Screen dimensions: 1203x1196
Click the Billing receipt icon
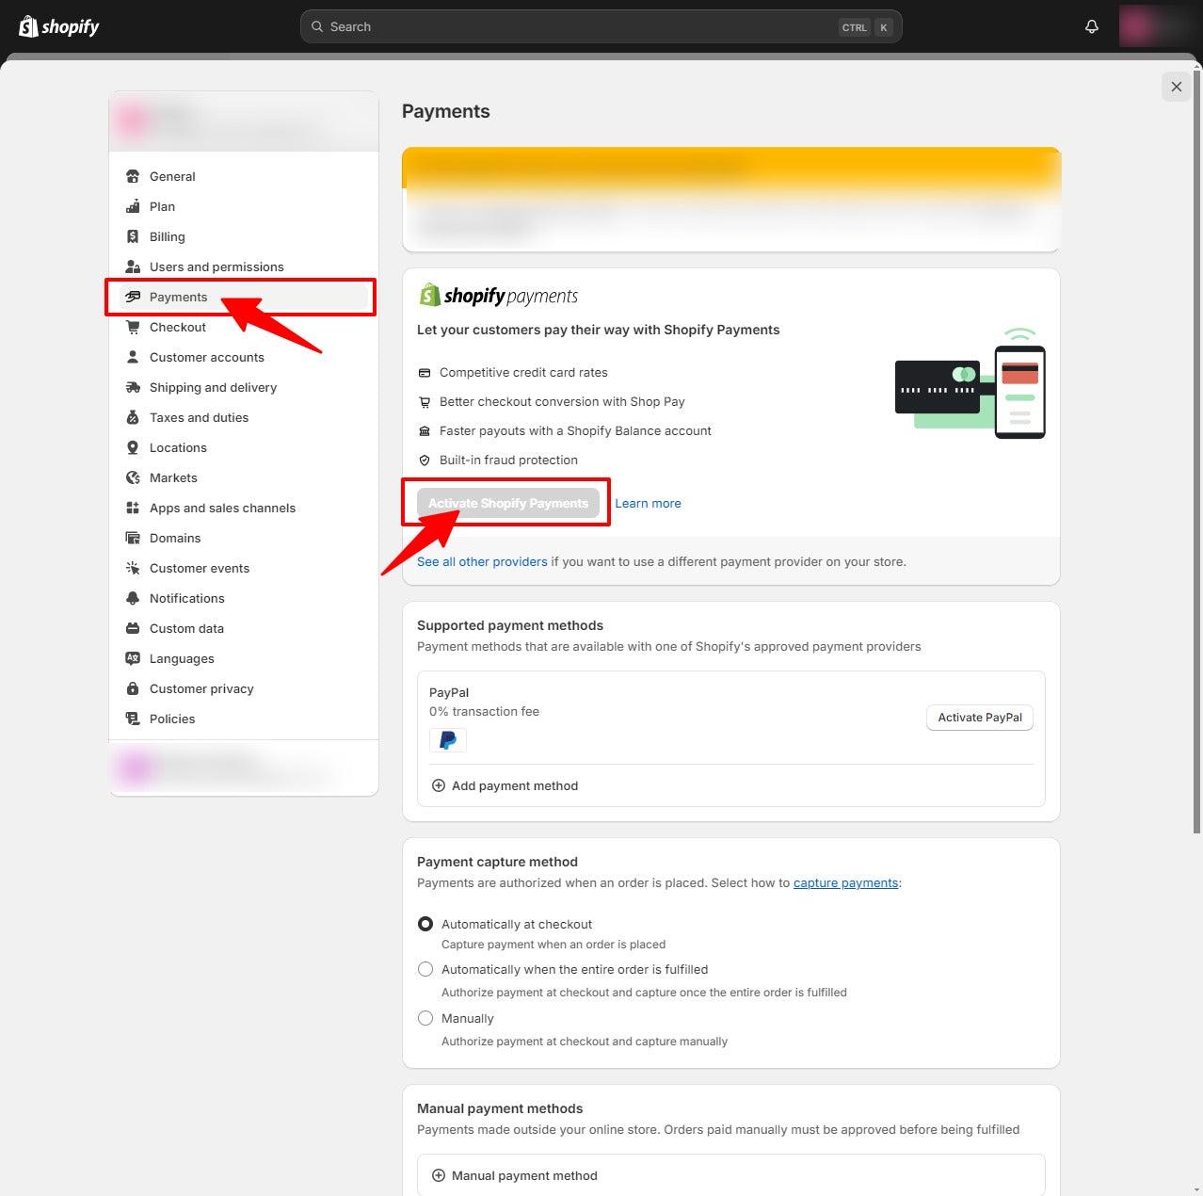pyautogui.click(x=133, y=236)
